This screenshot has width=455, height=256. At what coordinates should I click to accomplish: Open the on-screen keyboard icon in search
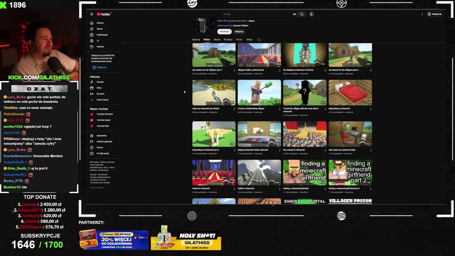click(x=294, y=14)
